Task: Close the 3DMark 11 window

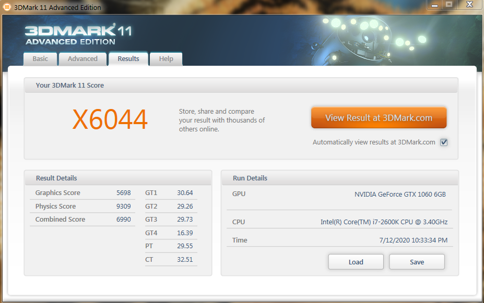Action: (x=469, y=5)
